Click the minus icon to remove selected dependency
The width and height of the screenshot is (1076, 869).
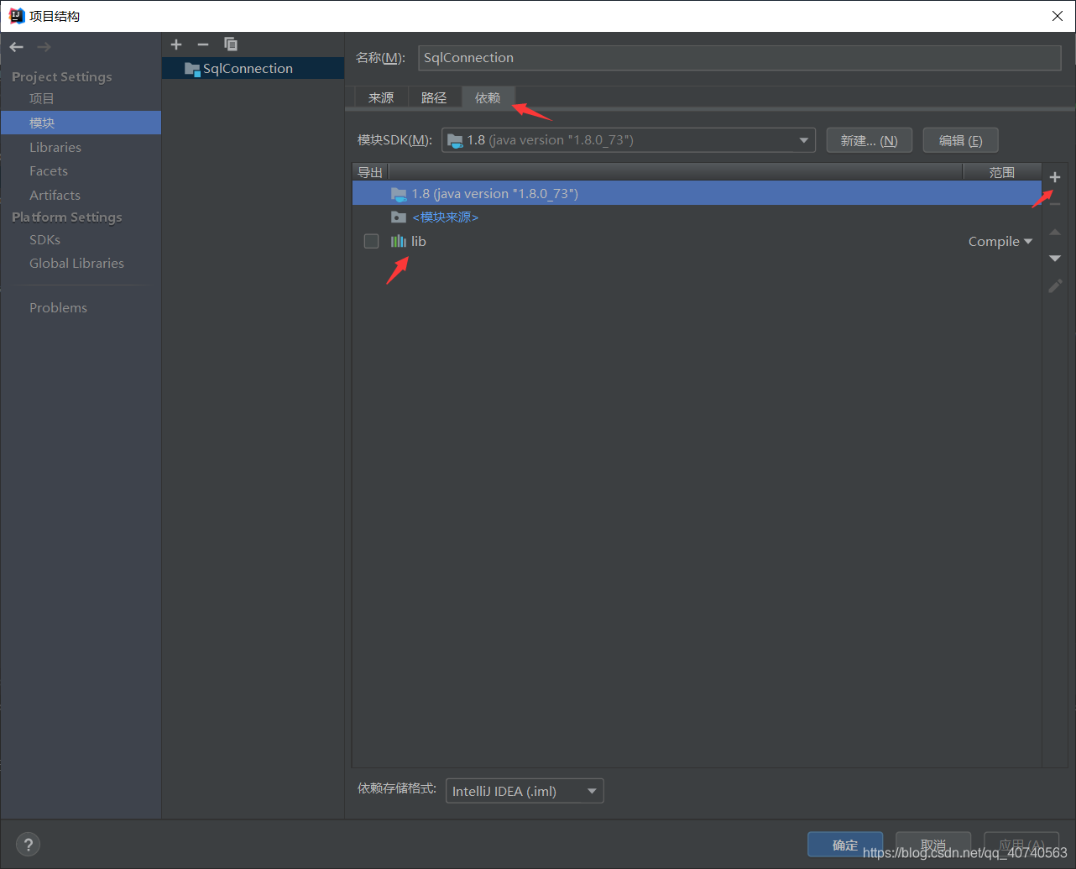tap(1055, 204)
